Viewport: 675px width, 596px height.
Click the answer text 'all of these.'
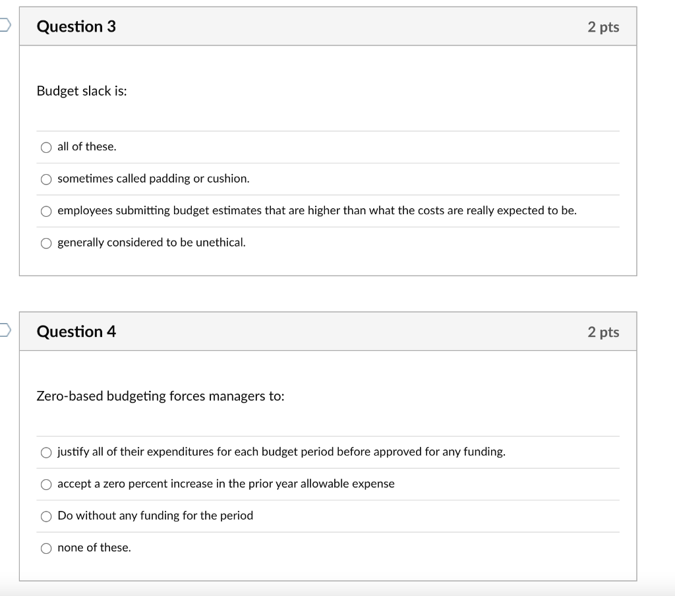(x=86, y=146)
